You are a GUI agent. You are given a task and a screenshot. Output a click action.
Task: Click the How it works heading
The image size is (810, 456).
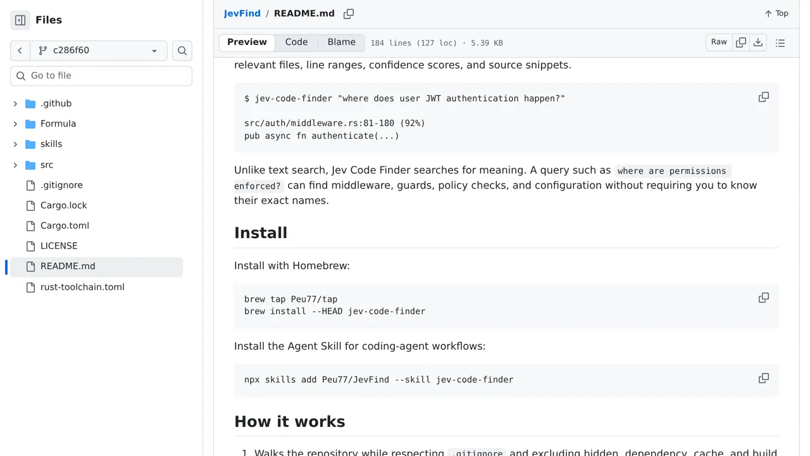[x=290, y=422]
